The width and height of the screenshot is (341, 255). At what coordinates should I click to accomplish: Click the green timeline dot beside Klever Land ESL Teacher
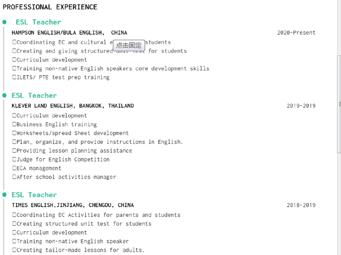(x=4, y=95)
